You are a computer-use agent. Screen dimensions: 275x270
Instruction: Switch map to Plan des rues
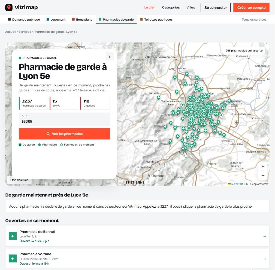[19, 180]
